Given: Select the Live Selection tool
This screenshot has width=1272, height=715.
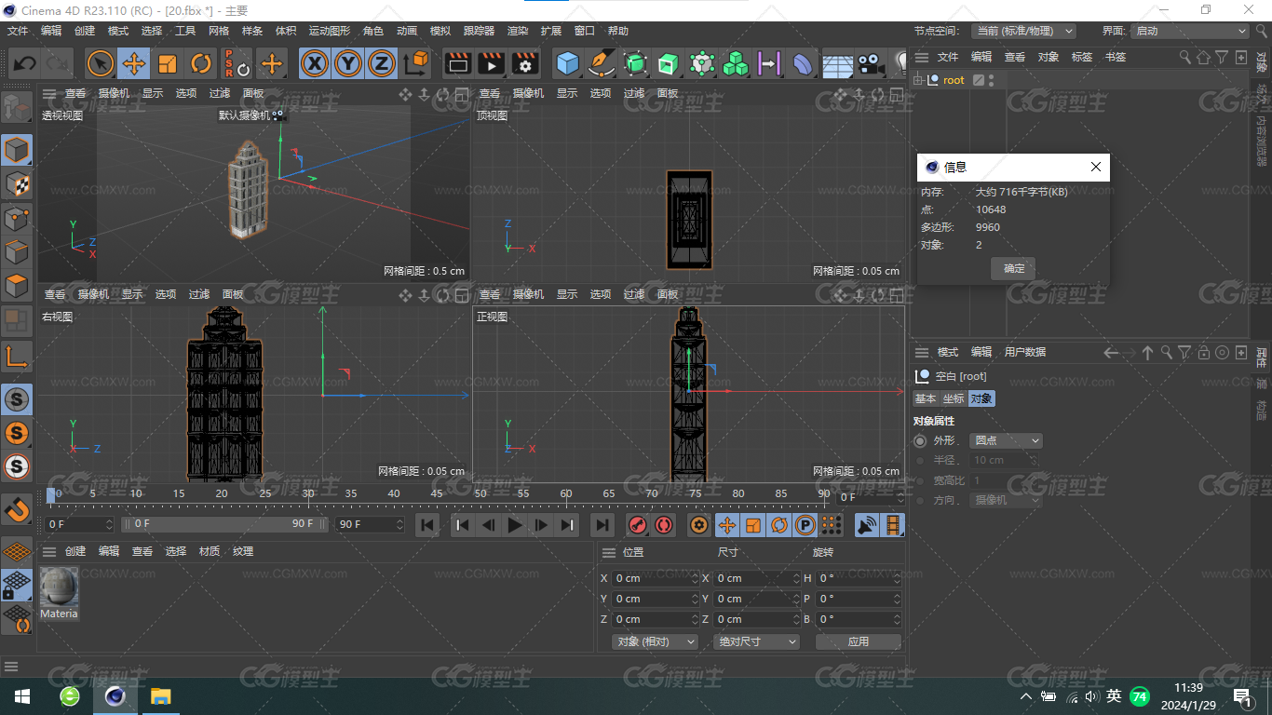Looking at the screenshot, I should point(101,63).
